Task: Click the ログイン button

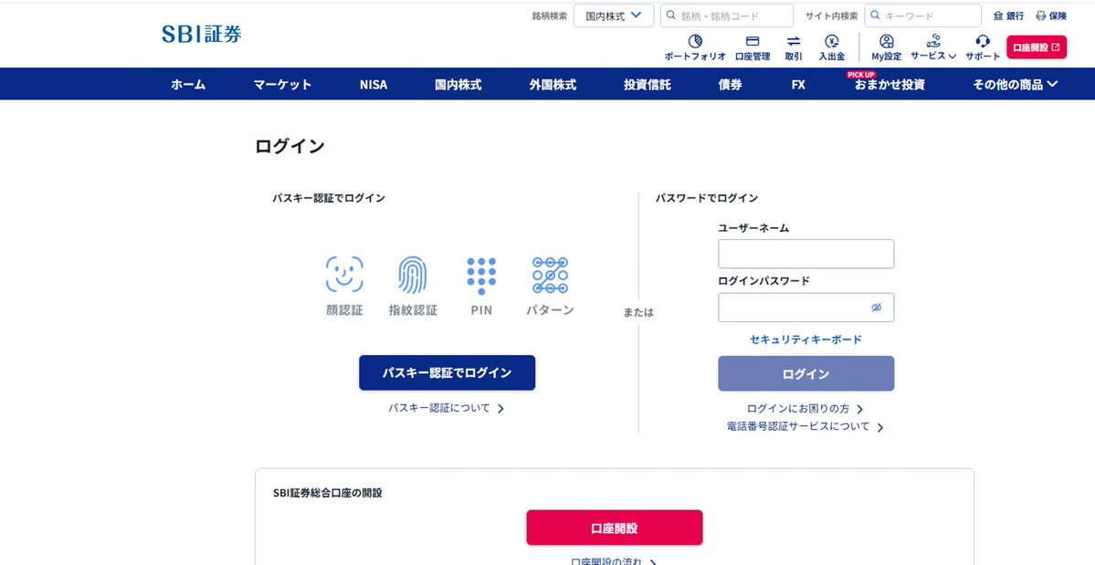Action: (805, 373)
